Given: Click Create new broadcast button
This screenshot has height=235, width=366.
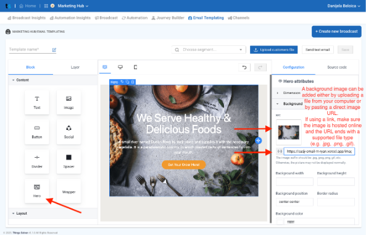Looking at the screenshot, I should (x=336, y=32).
